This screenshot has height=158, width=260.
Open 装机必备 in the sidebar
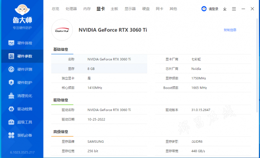pyautogui.click(x=25, y=135)
